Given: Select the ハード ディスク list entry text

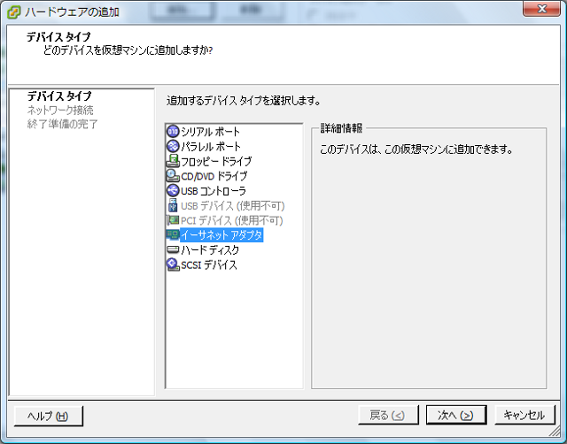Looking at the screenshot, I should coord(210,249).
